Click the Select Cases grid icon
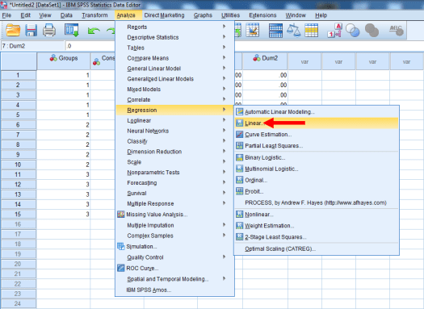 (x=311, y=30)
